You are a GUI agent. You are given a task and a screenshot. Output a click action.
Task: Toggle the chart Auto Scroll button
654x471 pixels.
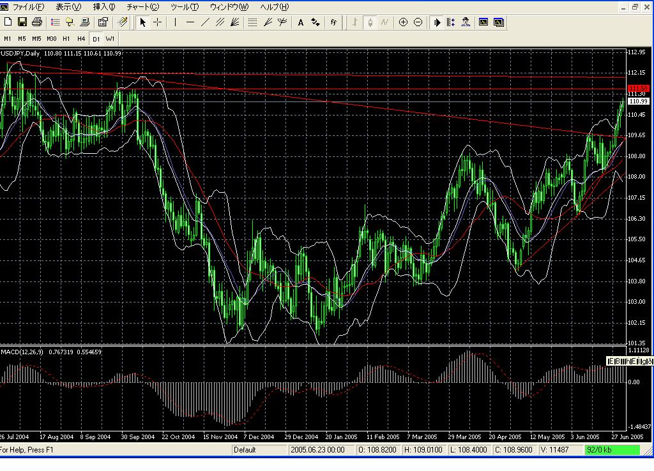[437, 22]
